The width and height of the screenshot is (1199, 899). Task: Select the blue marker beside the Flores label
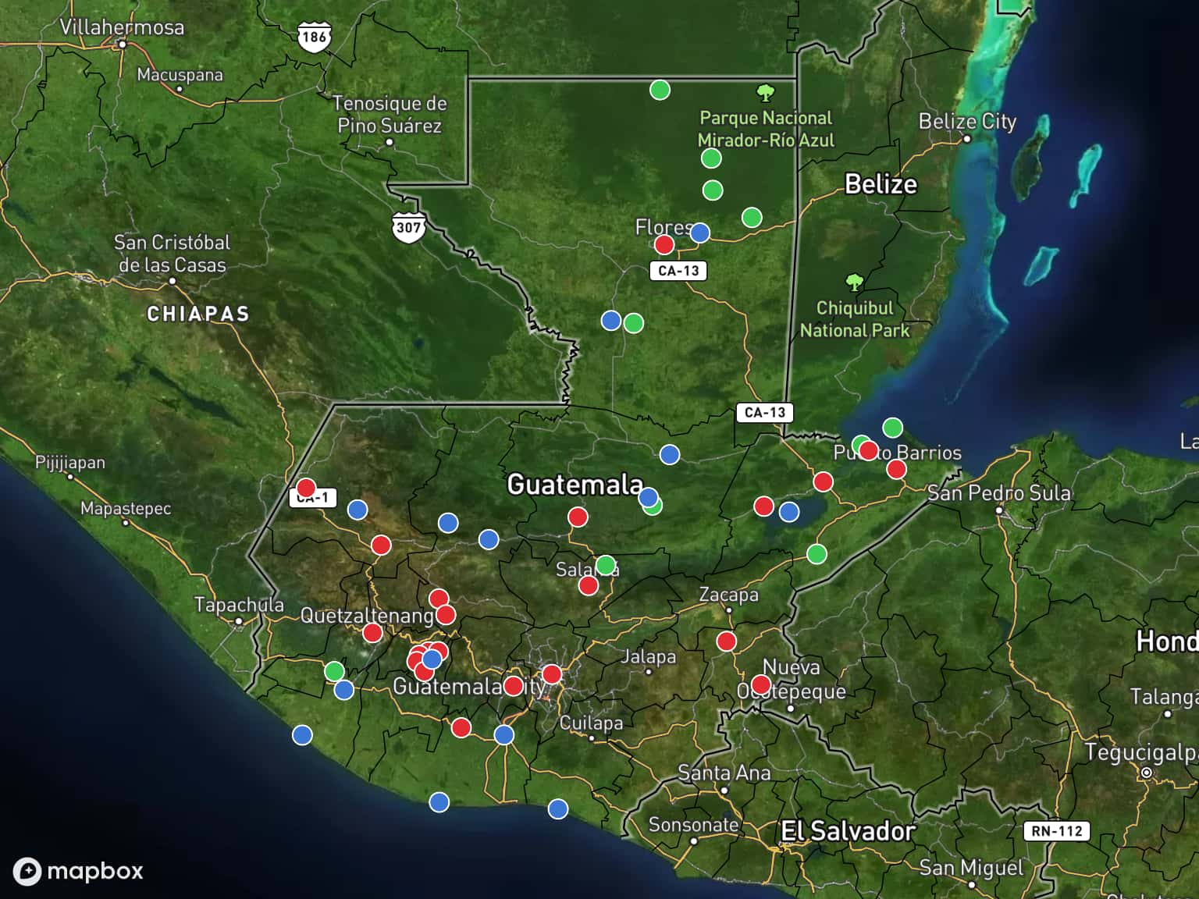700,233
